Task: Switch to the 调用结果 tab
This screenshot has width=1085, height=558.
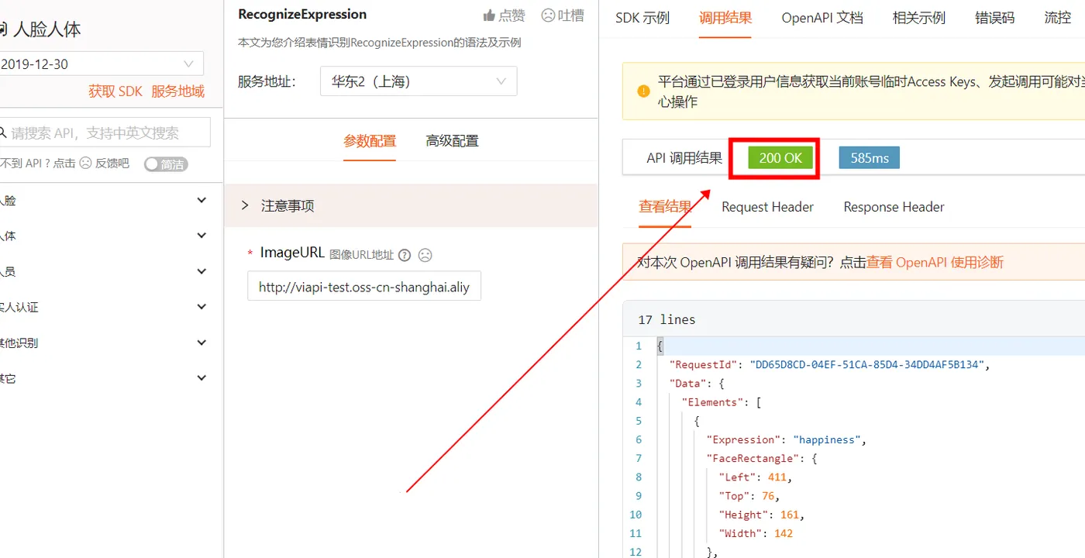Action: tap(725, 17)
